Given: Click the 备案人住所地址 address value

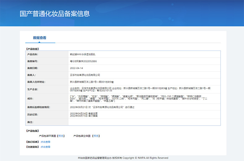Looking at the screenshot, I should (x=92, y=82).
